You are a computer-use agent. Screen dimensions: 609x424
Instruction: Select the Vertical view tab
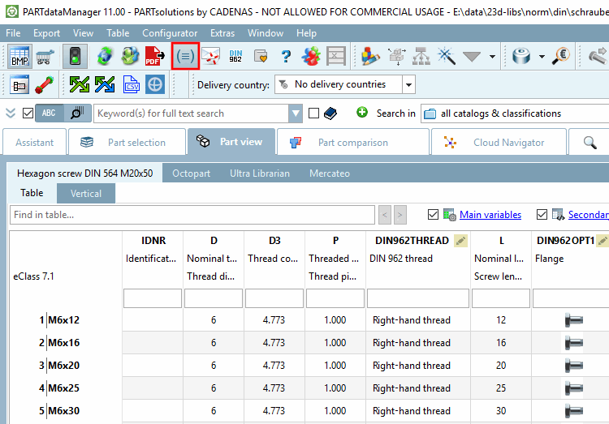coord(86,193)
